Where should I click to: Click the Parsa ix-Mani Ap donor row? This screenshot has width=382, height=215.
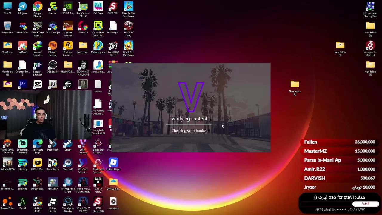tap(340, 160)
